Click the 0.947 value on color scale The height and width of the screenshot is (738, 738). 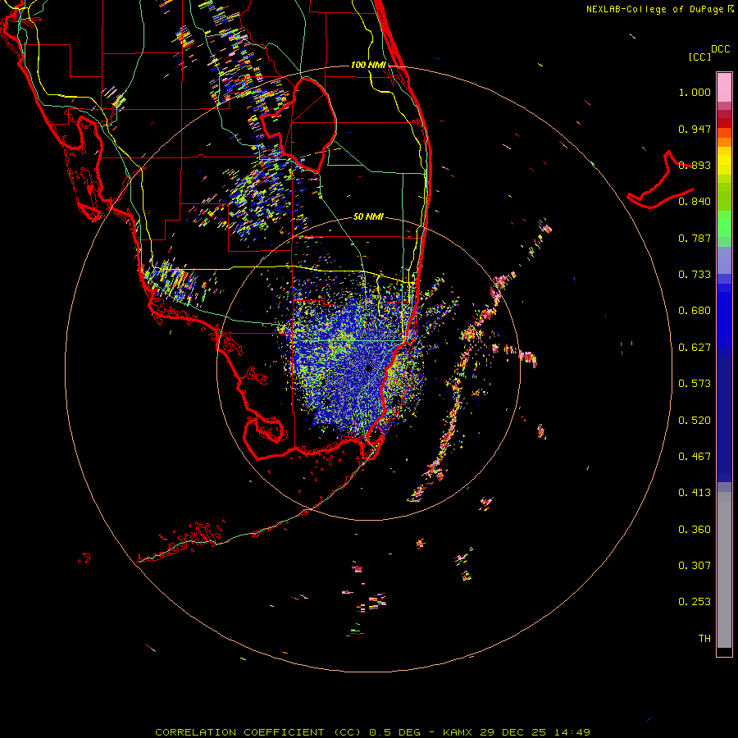pyautogui.click(x=695, y=129)
